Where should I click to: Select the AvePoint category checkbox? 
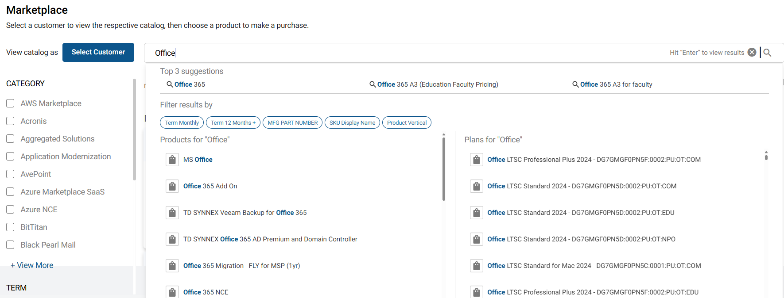(10, 174)
